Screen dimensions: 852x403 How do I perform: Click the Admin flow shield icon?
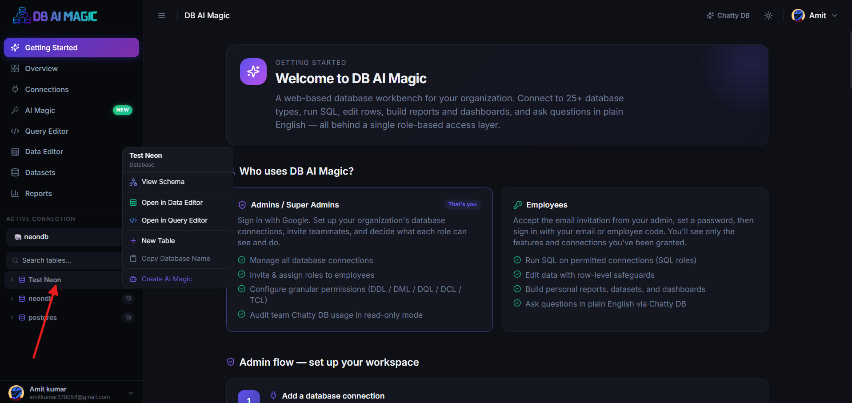pyautogui.click(x=231, y=362)
